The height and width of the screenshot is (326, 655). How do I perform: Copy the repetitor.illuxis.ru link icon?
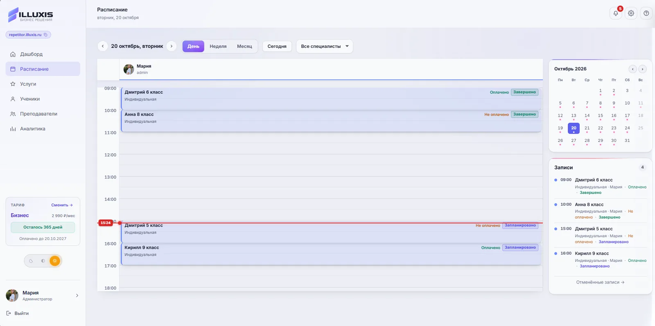[45, 35]
